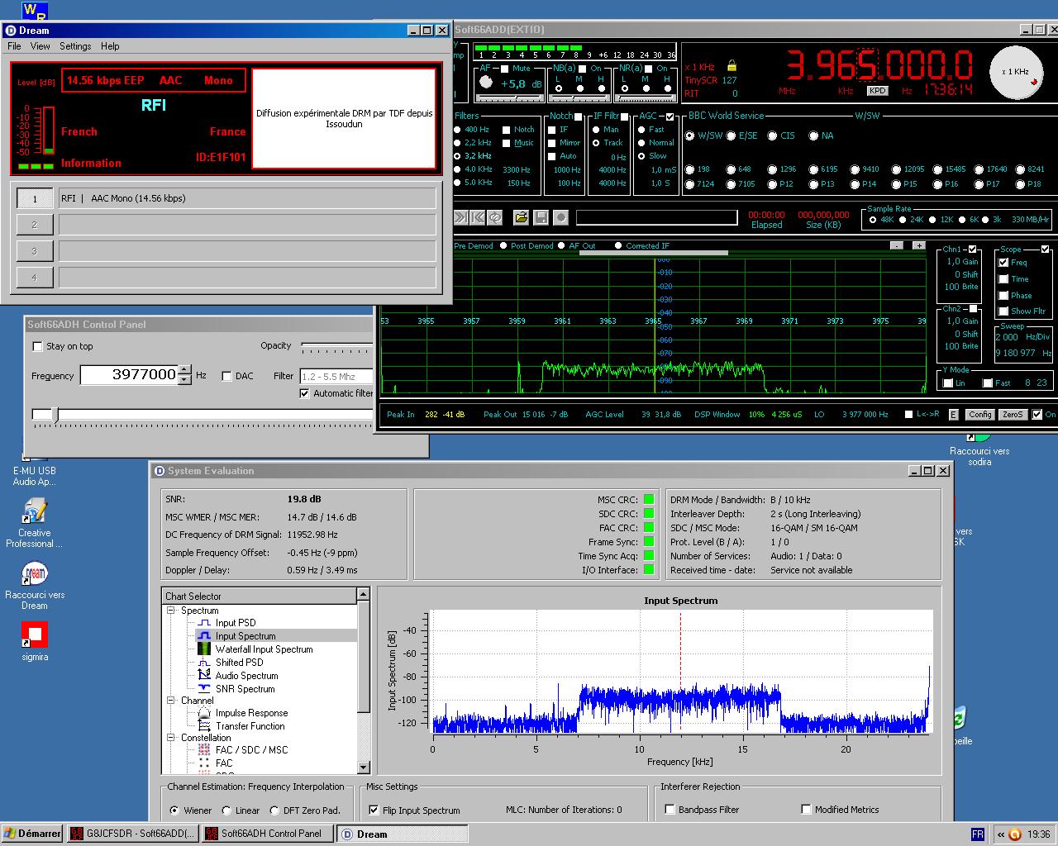The height and width of the screenshot is (846, 1058).
Task: Enable the Stay on top checkbox
Action: point(37,346)
